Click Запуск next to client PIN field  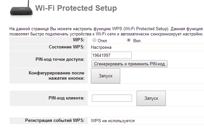point(151,98)
